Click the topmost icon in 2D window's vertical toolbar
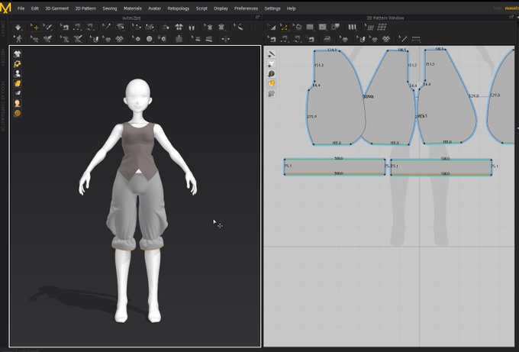This screenshot has width=519, height=352. pos(271,53)
